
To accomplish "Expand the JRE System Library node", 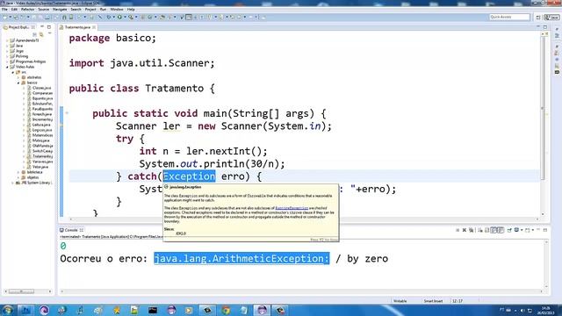I will [x=12, y=183].
